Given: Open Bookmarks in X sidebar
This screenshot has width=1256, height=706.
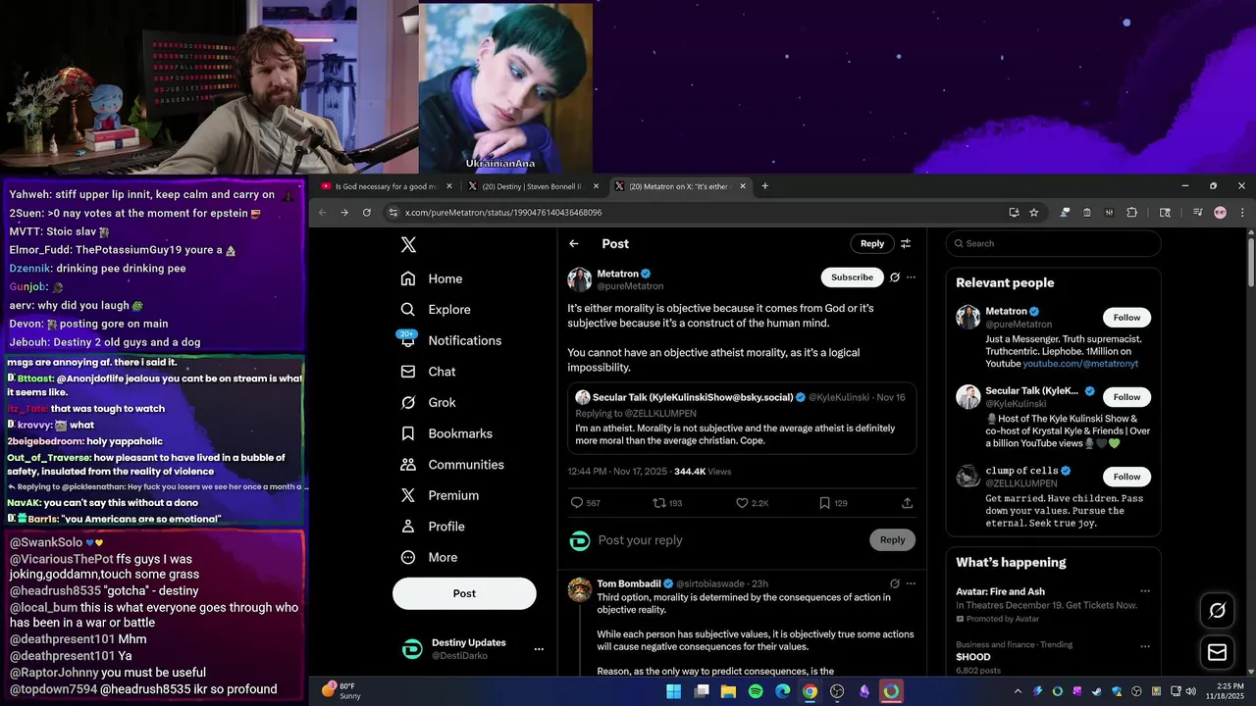Looking at the screenshot, I should 447,433.
